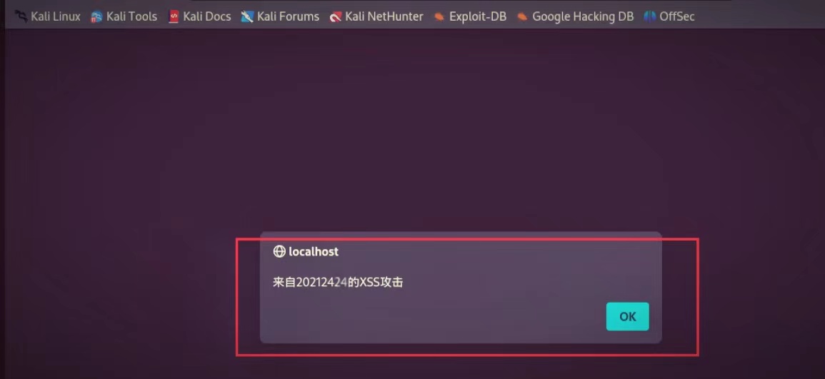Screen dimensions: 825x379
Task: Visit the Kali Forums bookmark text
Action: click(289, 17)
